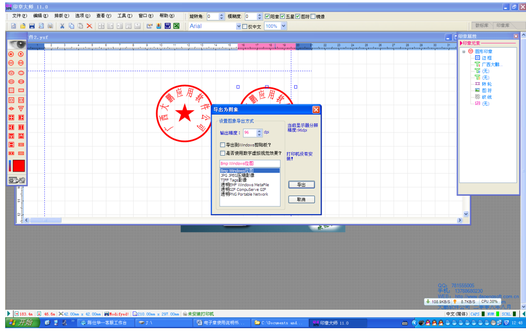The width and height of the screenshot is (526, 331).
Task: Click the 导出 export button
Action: 301,185
